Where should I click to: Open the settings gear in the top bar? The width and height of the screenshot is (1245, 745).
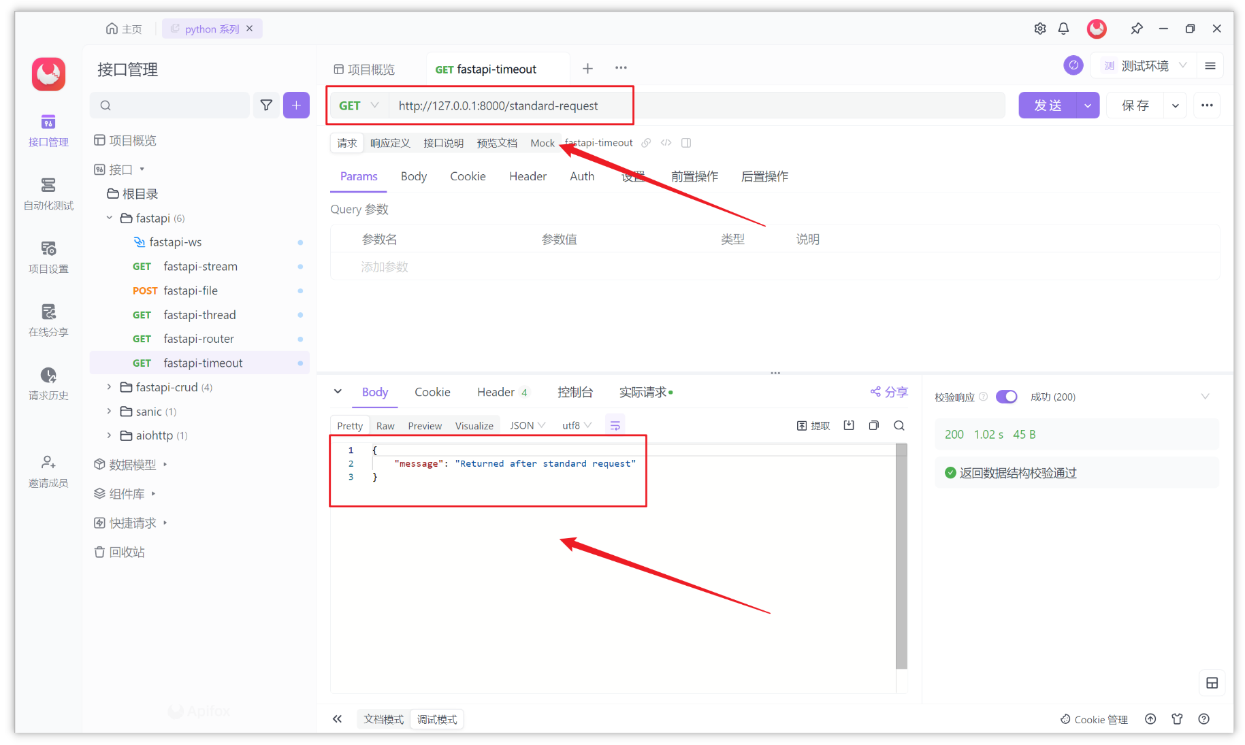1039,28
